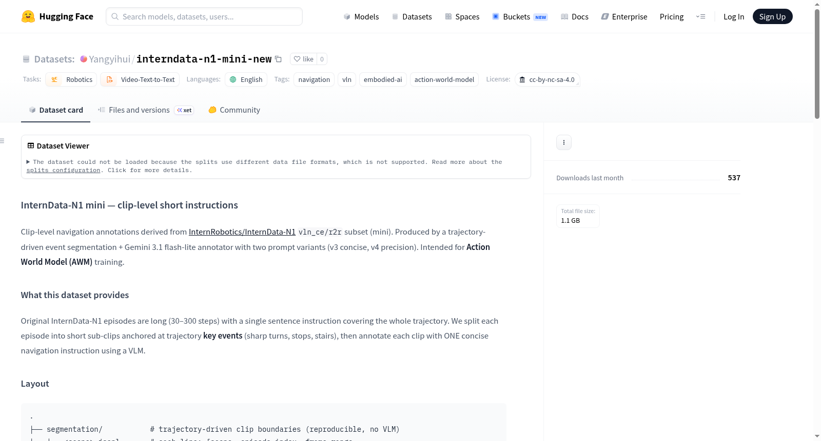821x441 pixels.
Task: Click the Yangyihui user avatar
Action: tap(84, 59)
